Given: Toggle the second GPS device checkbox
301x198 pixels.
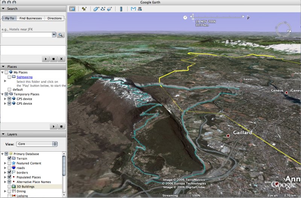Looking at the screenshot, I should (9, 103).
